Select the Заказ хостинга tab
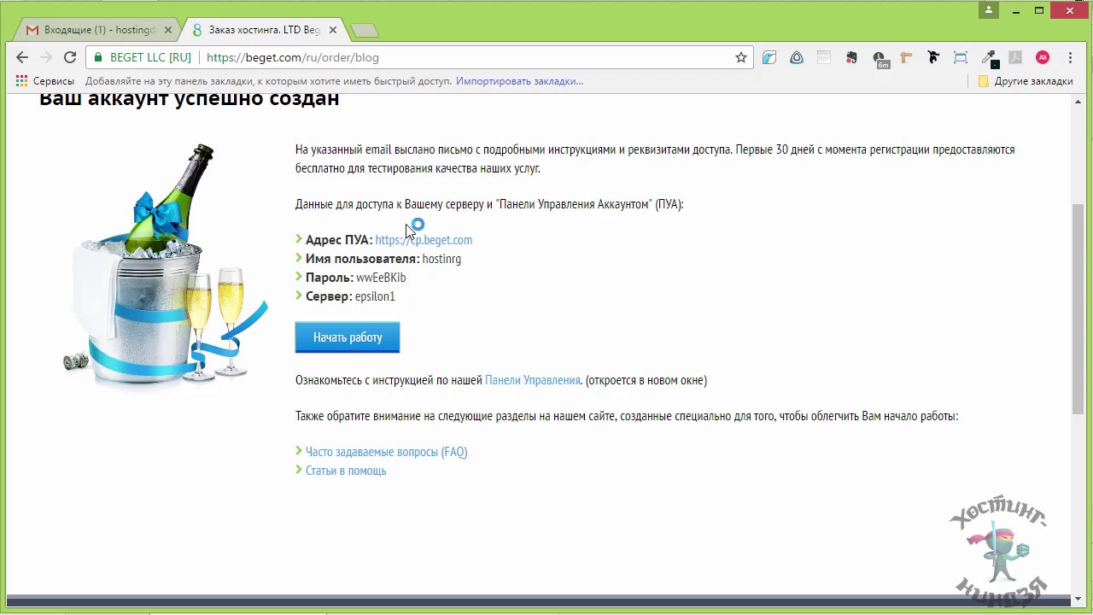The height and width of the screenshot is (615, 1093). click(264, 30)
